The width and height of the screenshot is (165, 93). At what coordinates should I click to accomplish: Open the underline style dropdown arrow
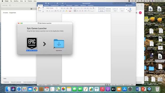(54, 11)
